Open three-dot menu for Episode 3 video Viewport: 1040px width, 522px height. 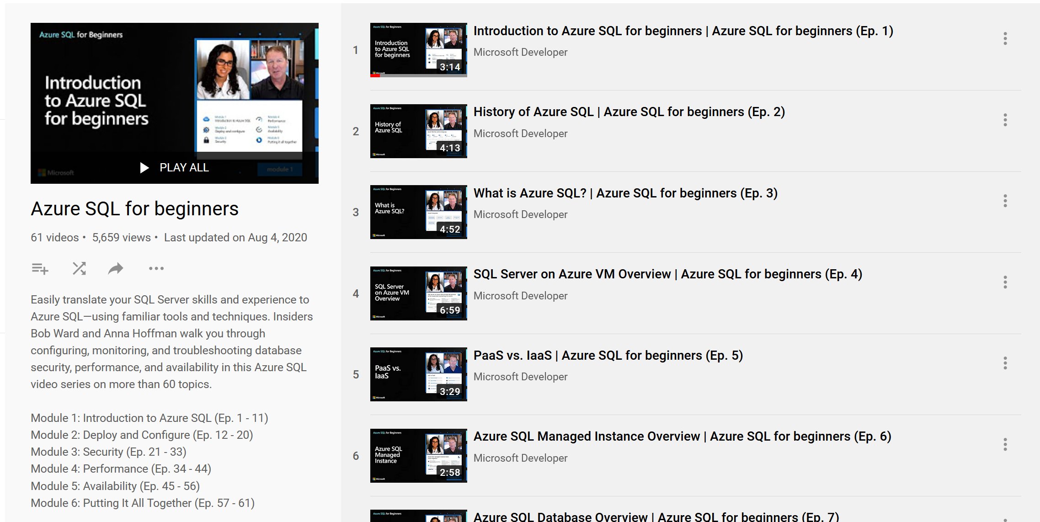1005,201
